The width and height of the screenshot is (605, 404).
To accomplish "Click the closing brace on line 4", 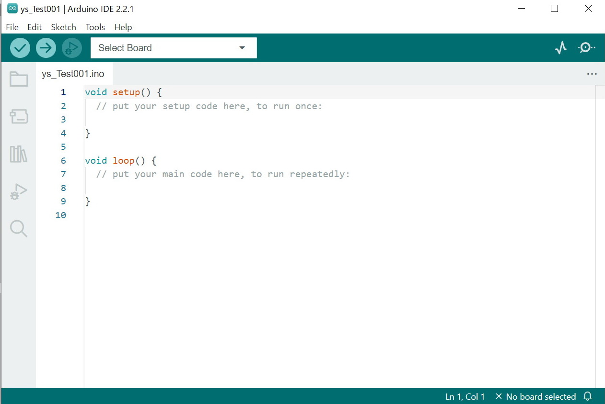I will [88, 133].
